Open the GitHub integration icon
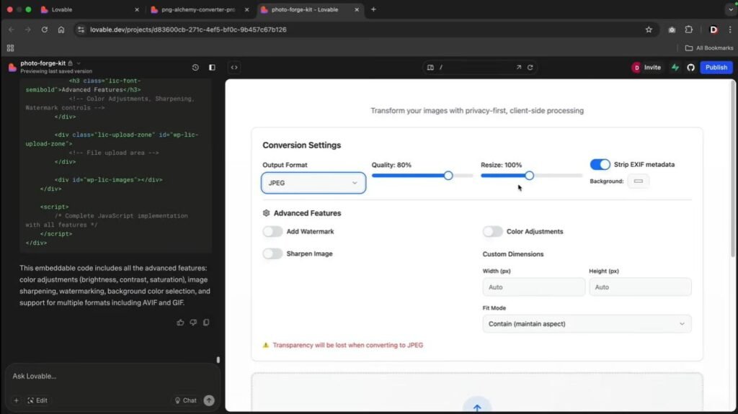The width and height of the screenshot is (738, 414). coord(690,67)
